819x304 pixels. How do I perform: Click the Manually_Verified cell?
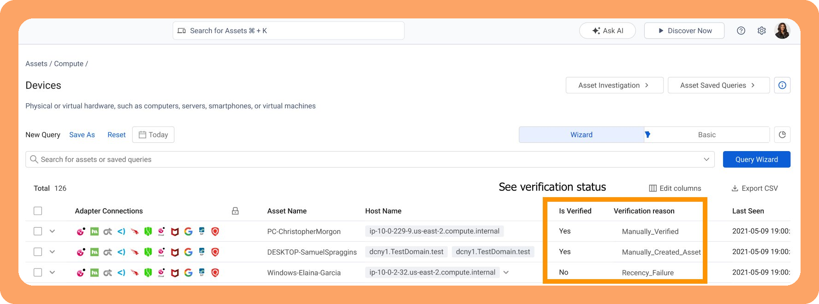click(650, 232)
